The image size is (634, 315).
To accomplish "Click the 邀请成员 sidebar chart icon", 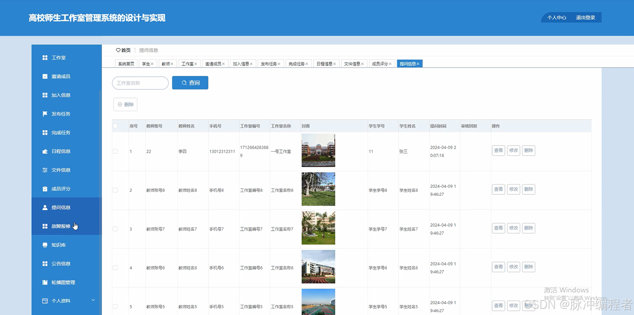I will point(45,76).
